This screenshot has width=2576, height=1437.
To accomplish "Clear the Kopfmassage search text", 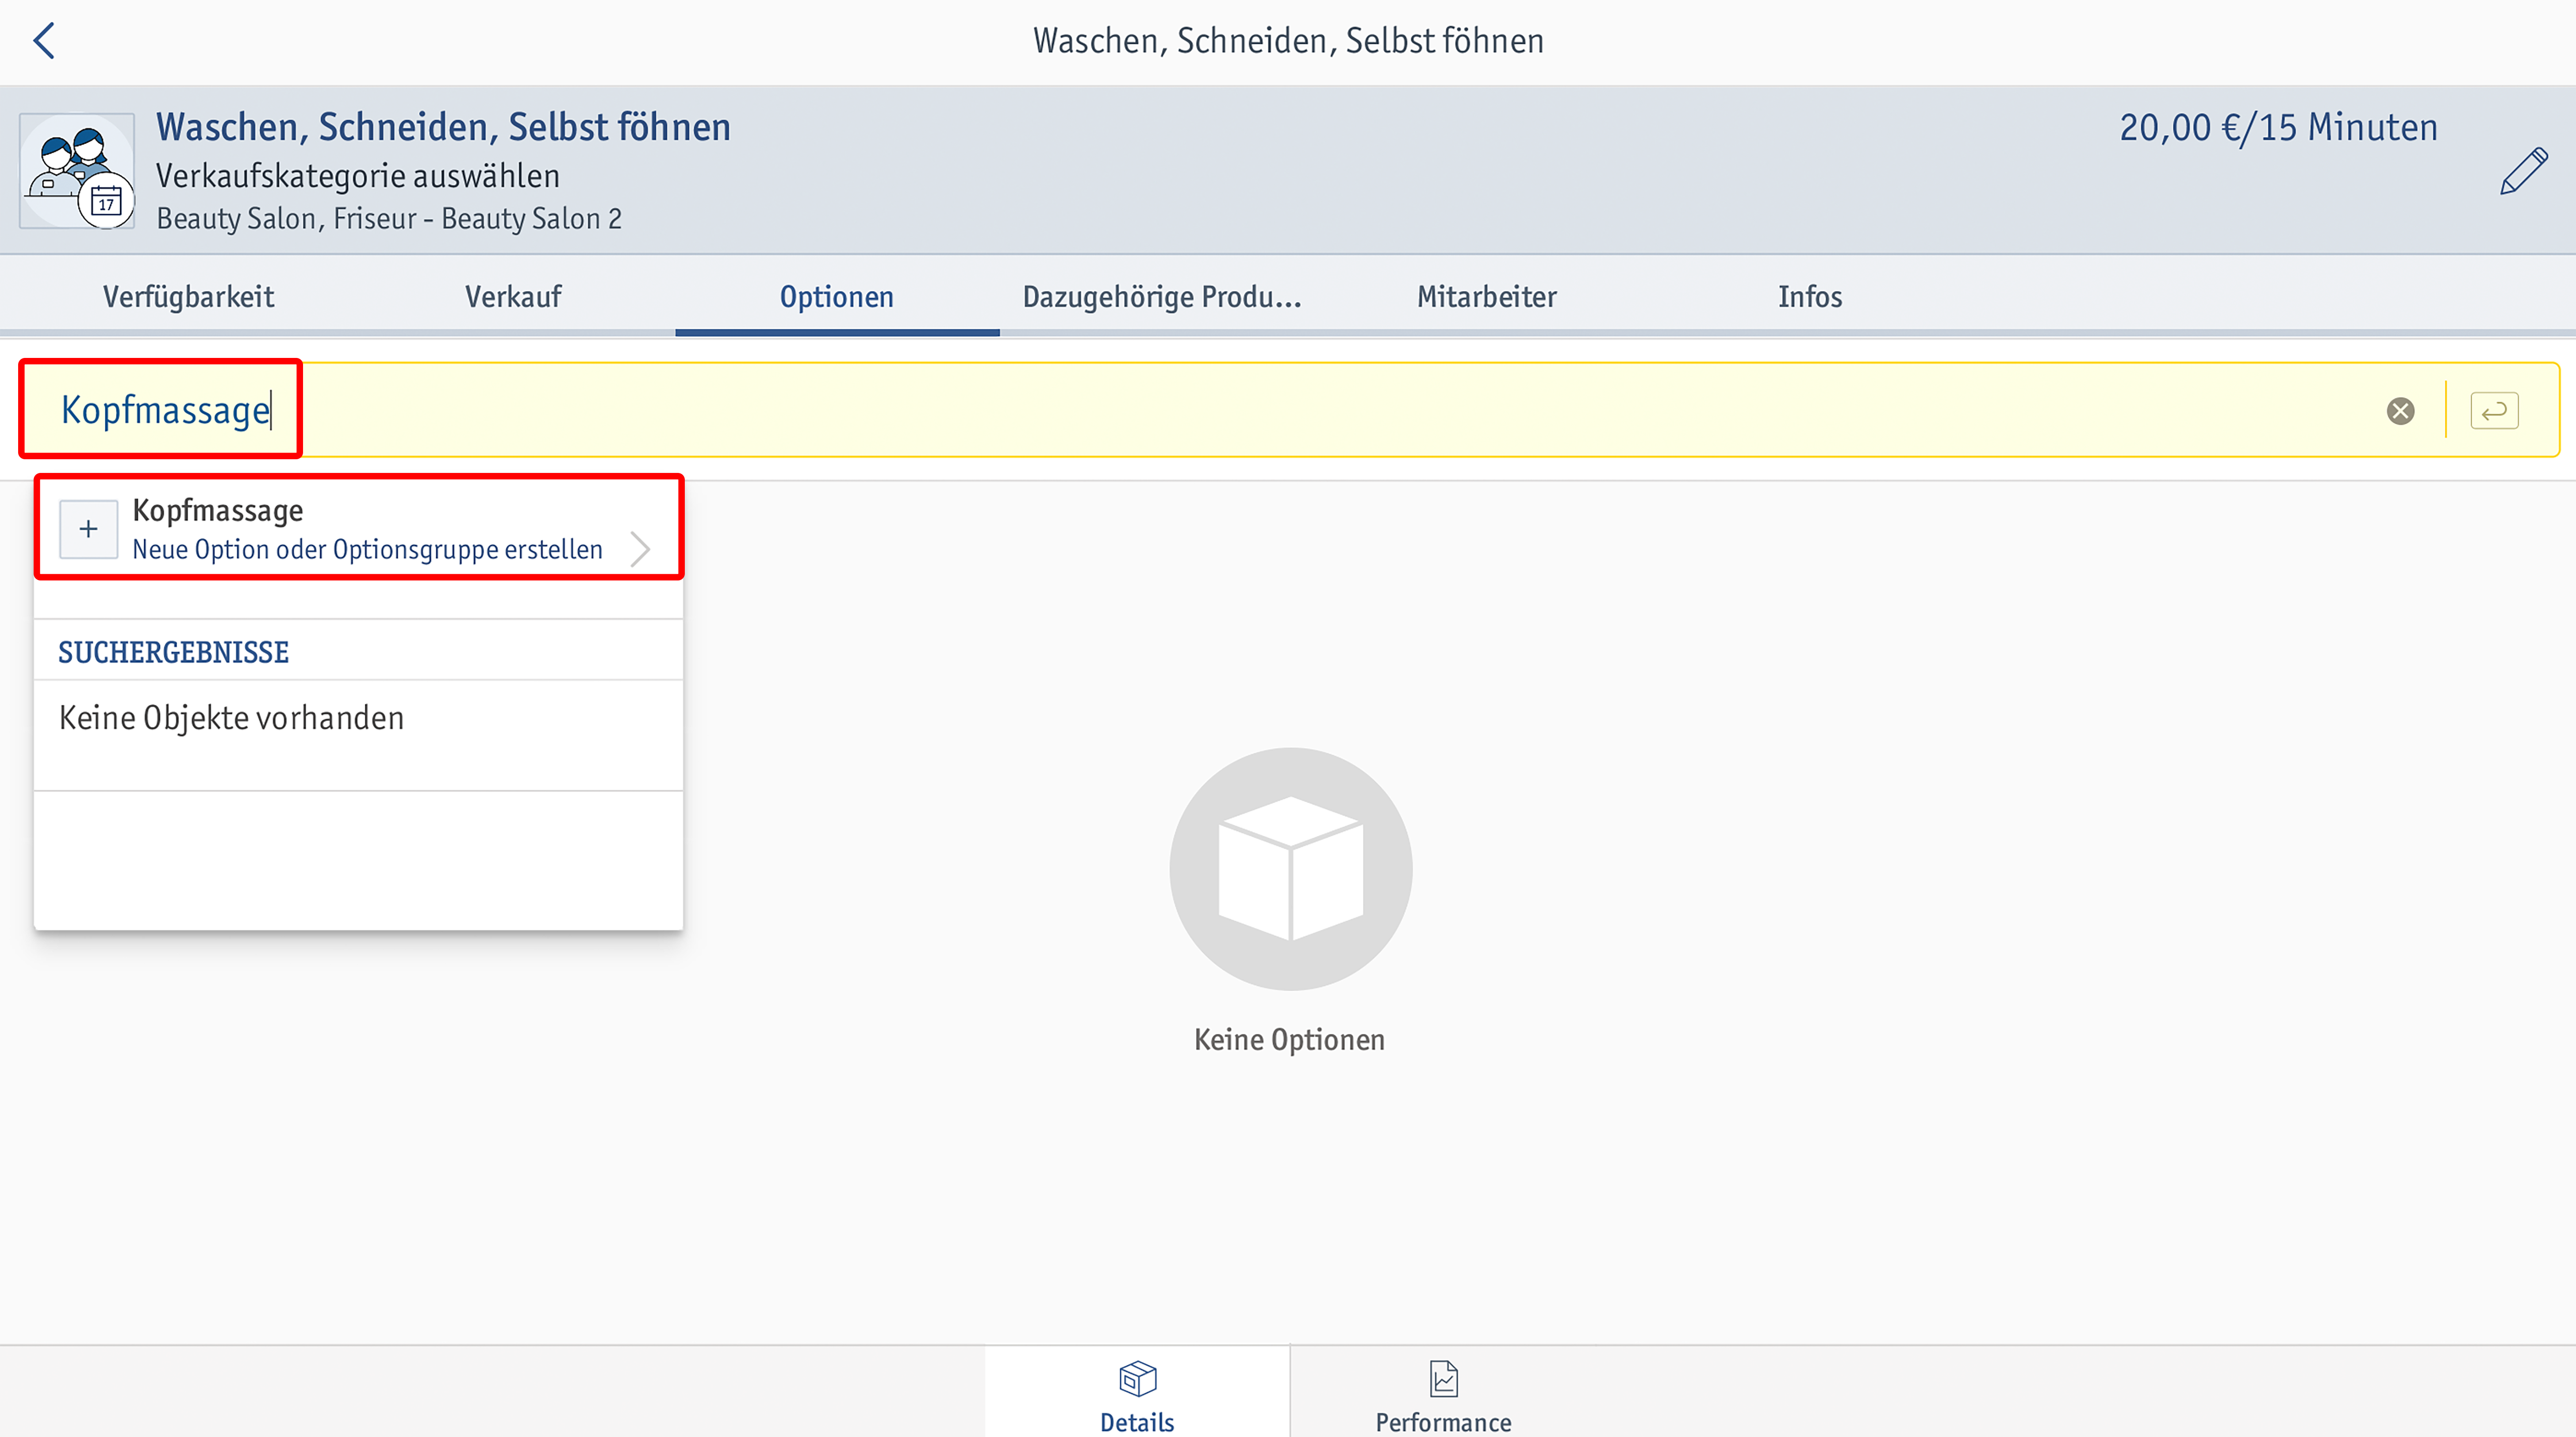I will point(2400,411).
